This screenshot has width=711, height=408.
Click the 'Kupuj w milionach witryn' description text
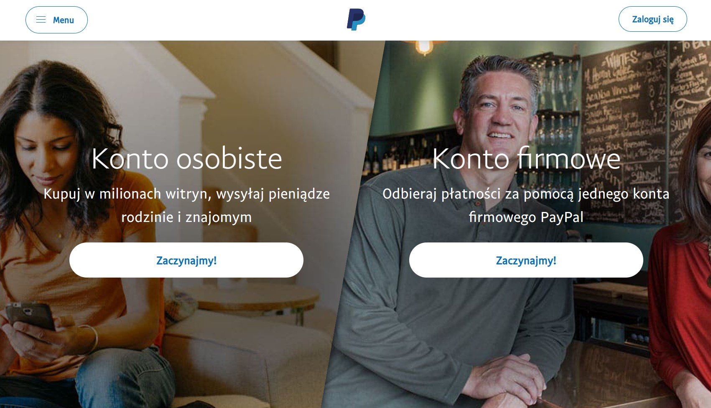click(x=187, y=194)
